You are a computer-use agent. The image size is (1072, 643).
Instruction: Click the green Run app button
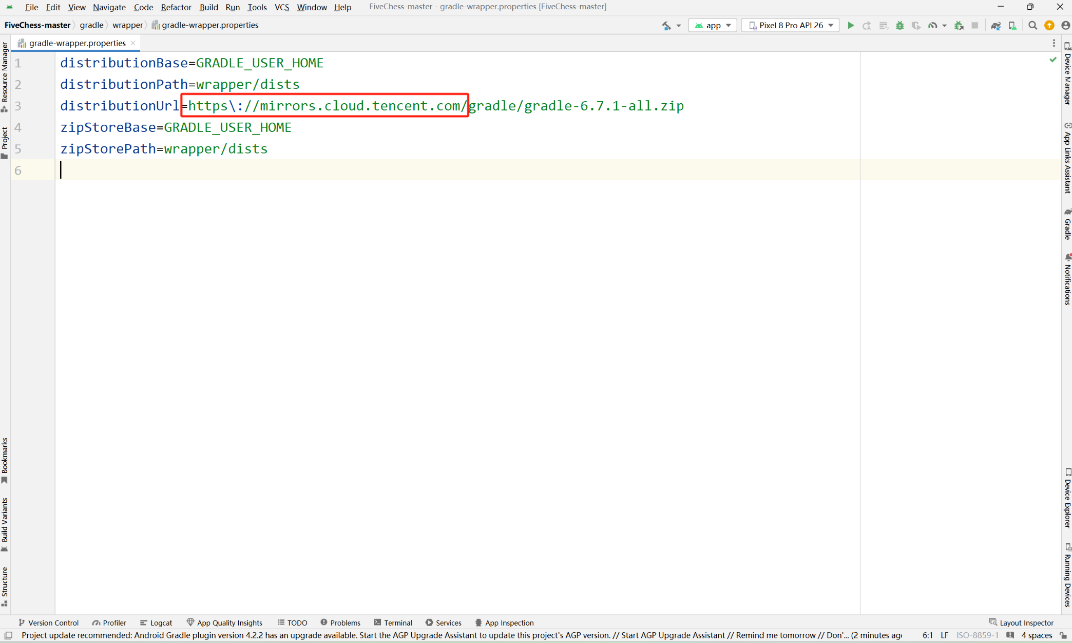tap(850, 25)
